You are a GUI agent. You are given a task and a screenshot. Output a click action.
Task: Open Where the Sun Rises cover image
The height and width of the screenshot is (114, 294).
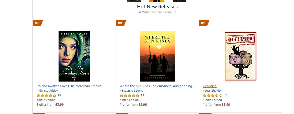[x=157, y=56]
